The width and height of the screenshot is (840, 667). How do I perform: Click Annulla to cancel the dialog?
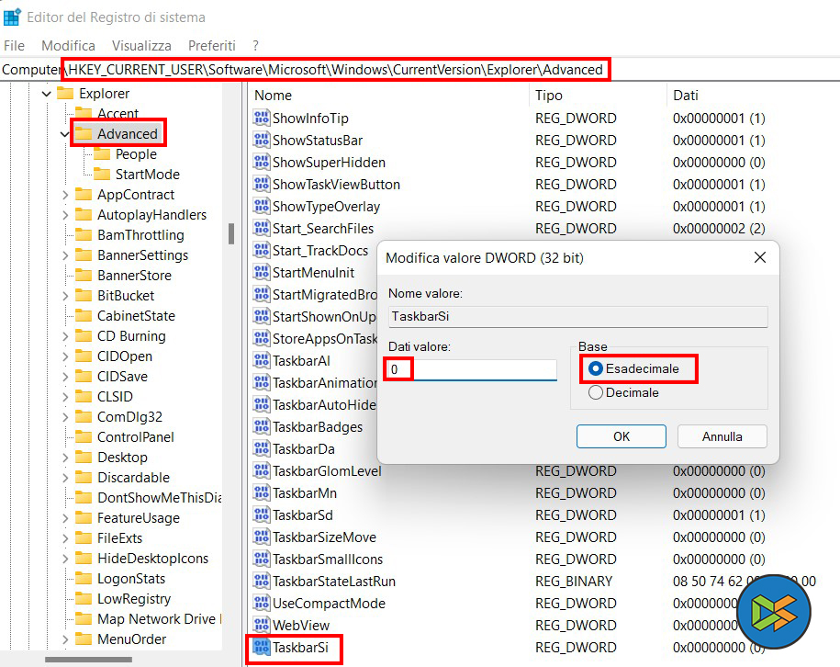pyautogui.click(x=722, y=436)
